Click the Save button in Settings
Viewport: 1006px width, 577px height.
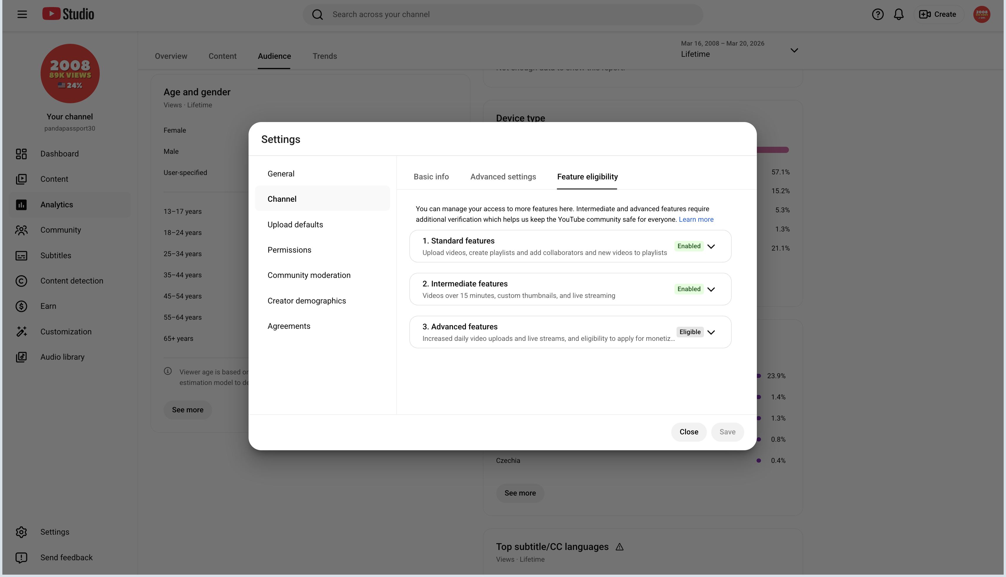tap(727, 432)
